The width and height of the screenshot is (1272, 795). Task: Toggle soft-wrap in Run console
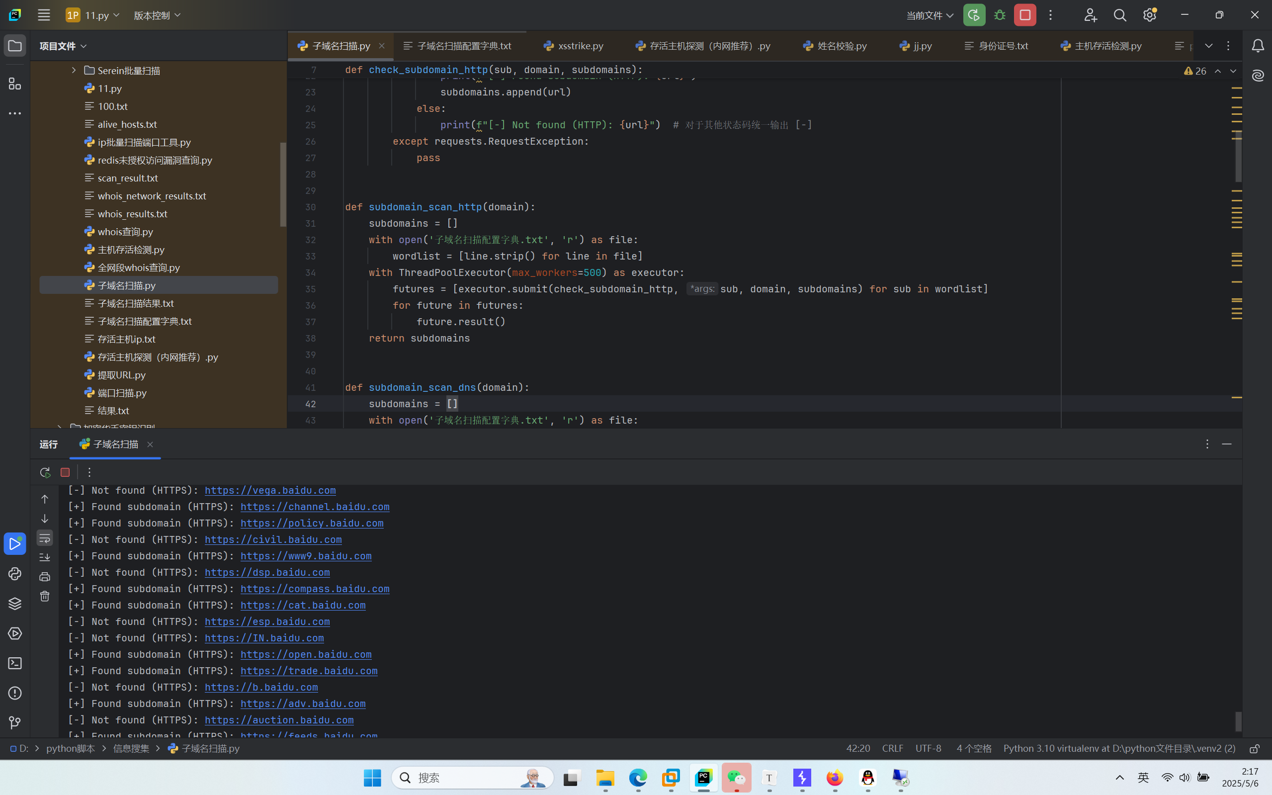point(45,538)
